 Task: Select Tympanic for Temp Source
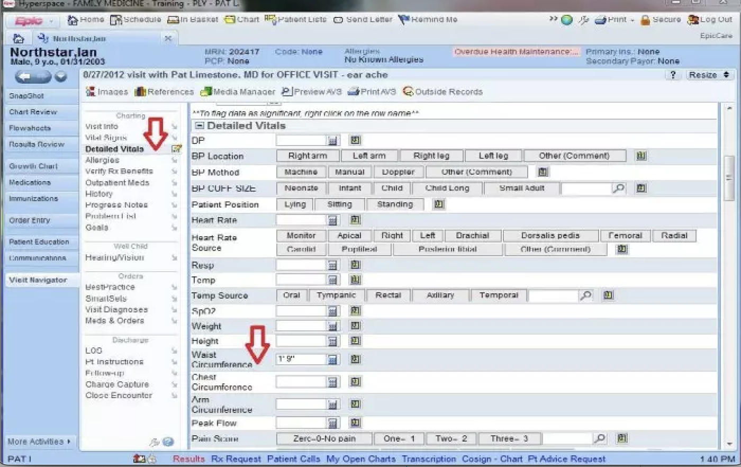coord(336,295)
